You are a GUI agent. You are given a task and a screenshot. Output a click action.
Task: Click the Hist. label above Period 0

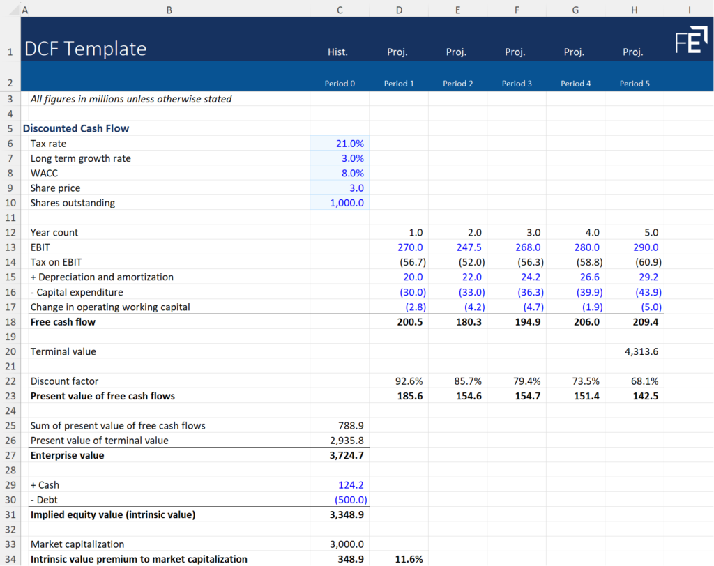[x=337, y=52]
